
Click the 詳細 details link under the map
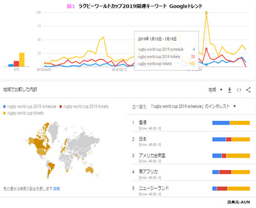56,189
